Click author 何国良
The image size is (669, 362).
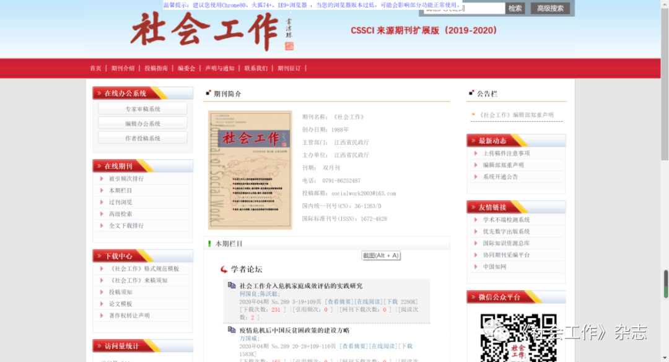click(x=248, y=294)
